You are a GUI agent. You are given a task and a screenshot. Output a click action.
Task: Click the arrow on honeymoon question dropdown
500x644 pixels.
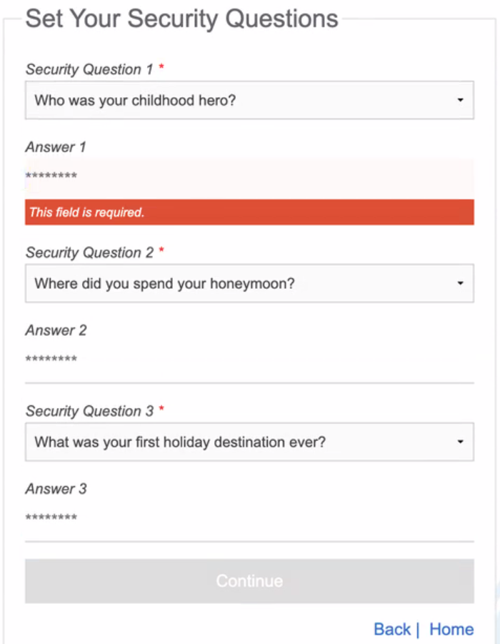[461, 283]
